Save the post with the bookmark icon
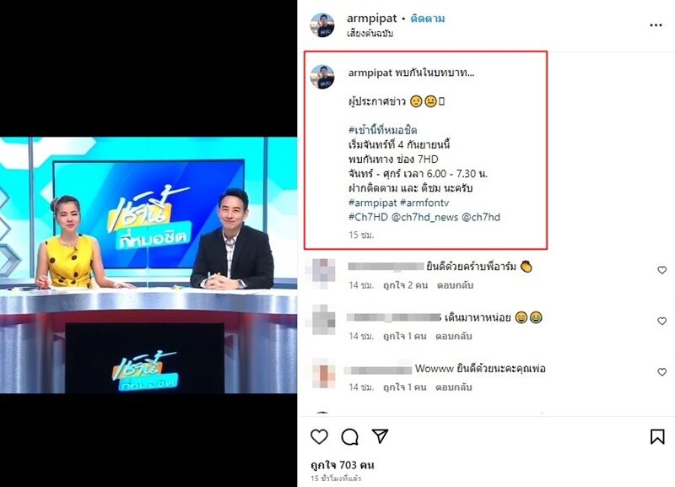This screenshot has width=675, height=487. [657, 436]
